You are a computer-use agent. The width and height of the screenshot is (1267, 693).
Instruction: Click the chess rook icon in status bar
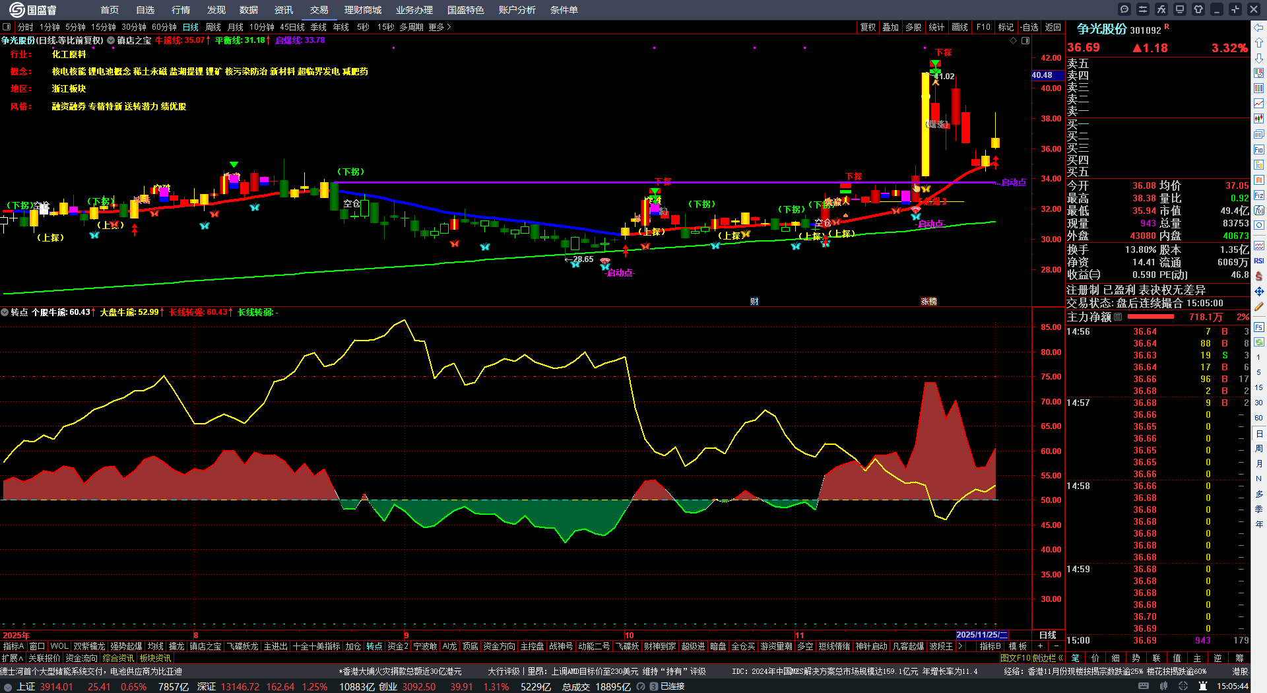(1203, 686)
